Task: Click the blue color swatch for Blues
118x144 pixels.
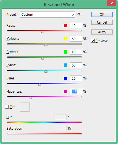Action: [65, 78]
